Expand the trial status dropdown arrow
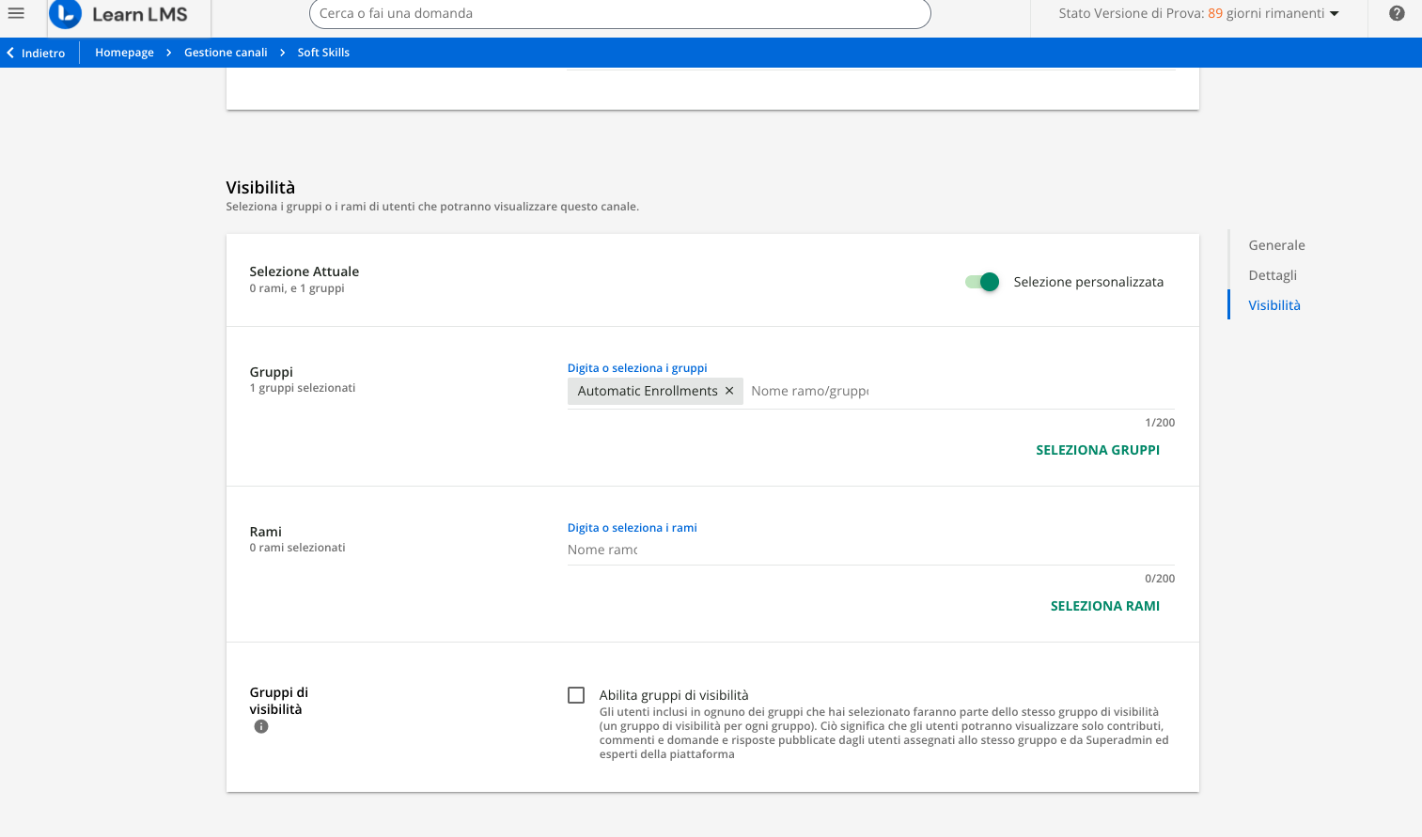The width and height of the screenshot is (1422, 837). coord(1334,14)
